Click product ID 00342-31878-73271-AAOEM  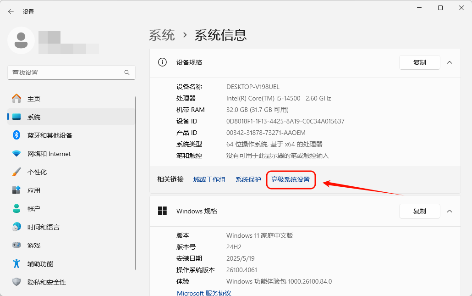click(266, 133)
